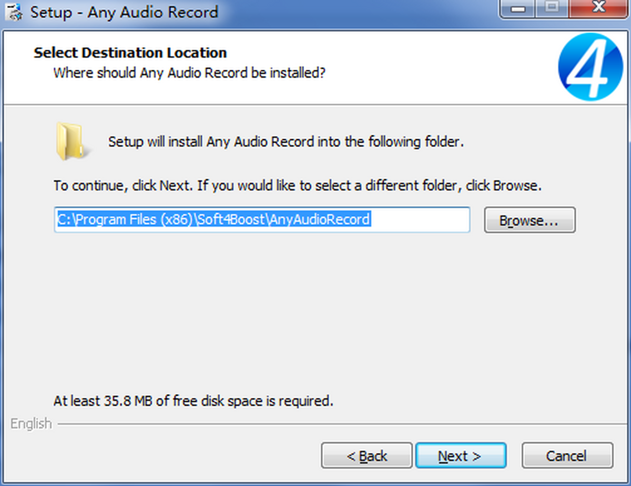Click the 'Setup will install Any Audio Record' line
The image size is (631, 486).
pyautogui.click(x=286, y=142)
